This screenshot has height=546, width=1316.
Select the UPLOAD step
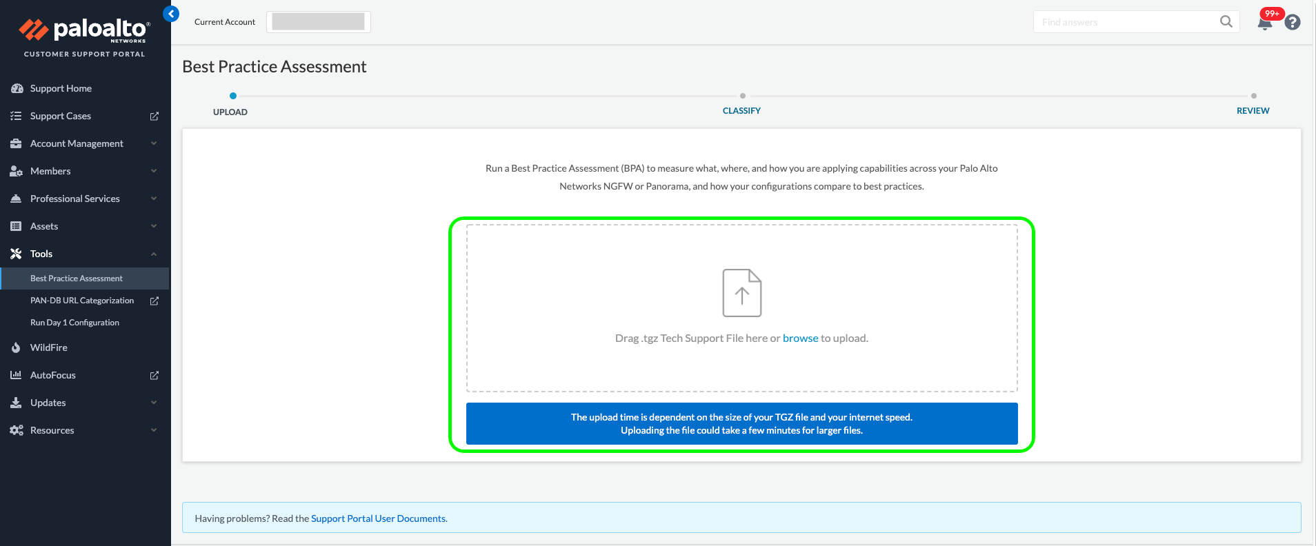(x=230, y=112)
